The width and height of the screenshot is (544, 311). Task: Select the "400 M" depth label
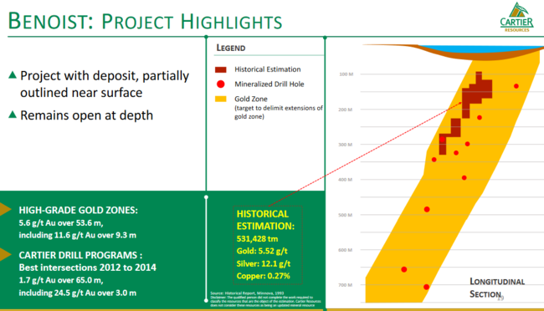(x=345, y=180)
